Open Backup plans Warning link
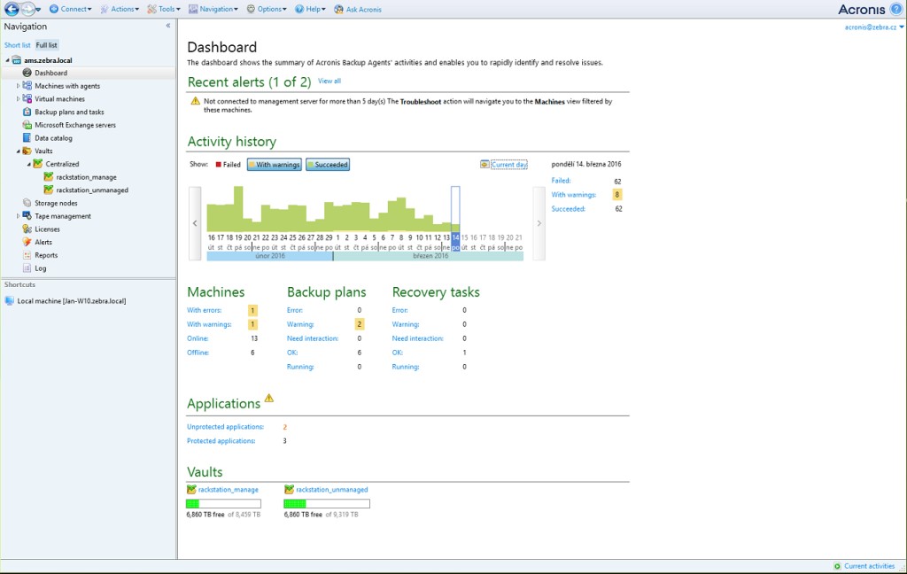The height and width of the screenshot is (574, 907). coord(300,324)
